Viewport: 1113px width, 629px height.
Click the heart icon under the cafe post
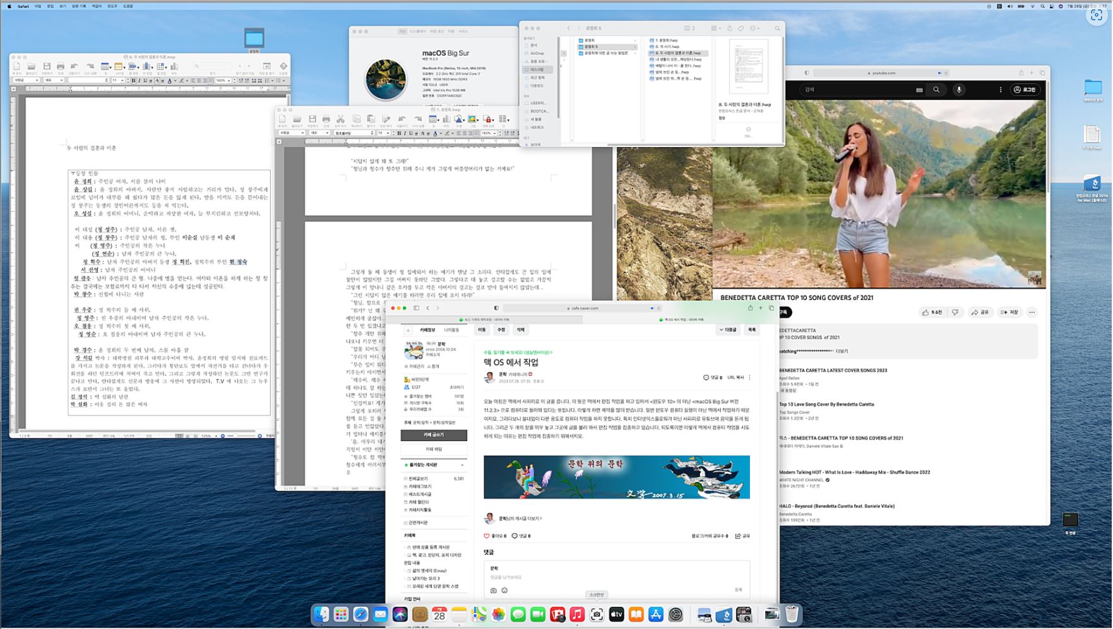487,536
